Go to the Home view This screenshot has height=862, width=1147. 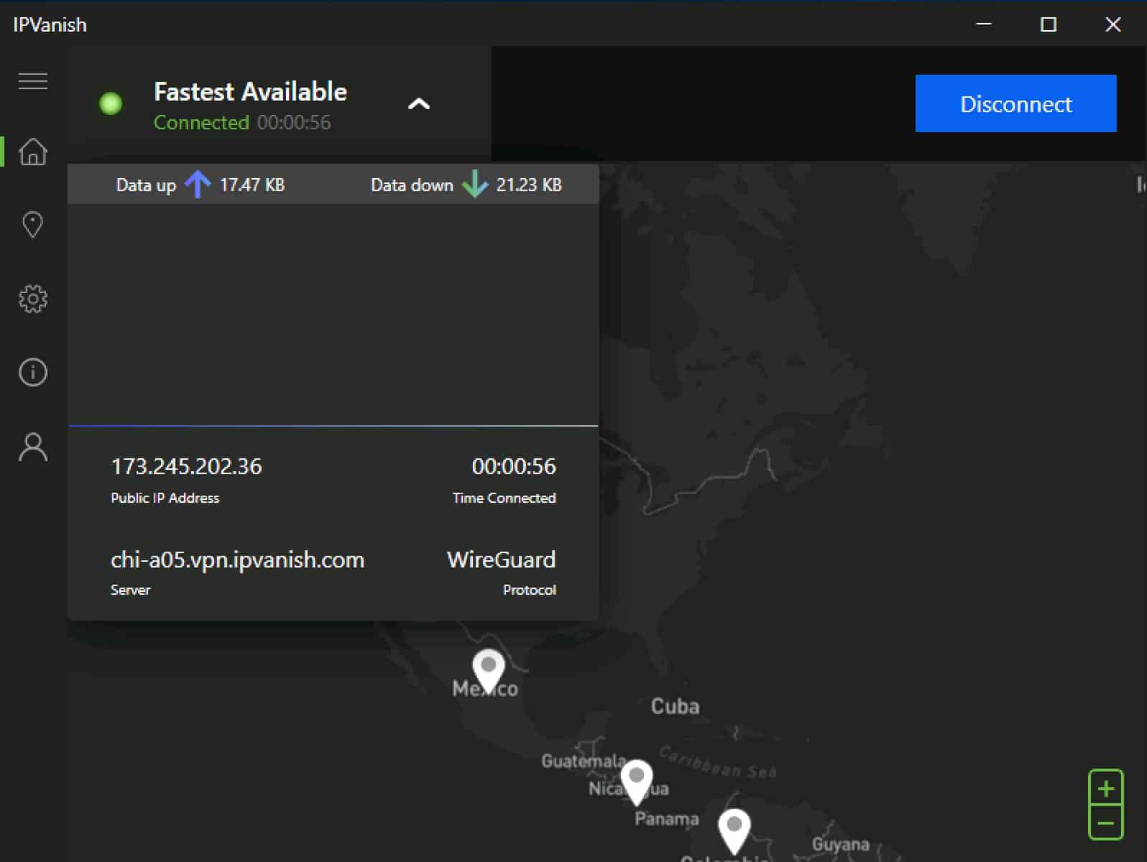pos(33,152)
